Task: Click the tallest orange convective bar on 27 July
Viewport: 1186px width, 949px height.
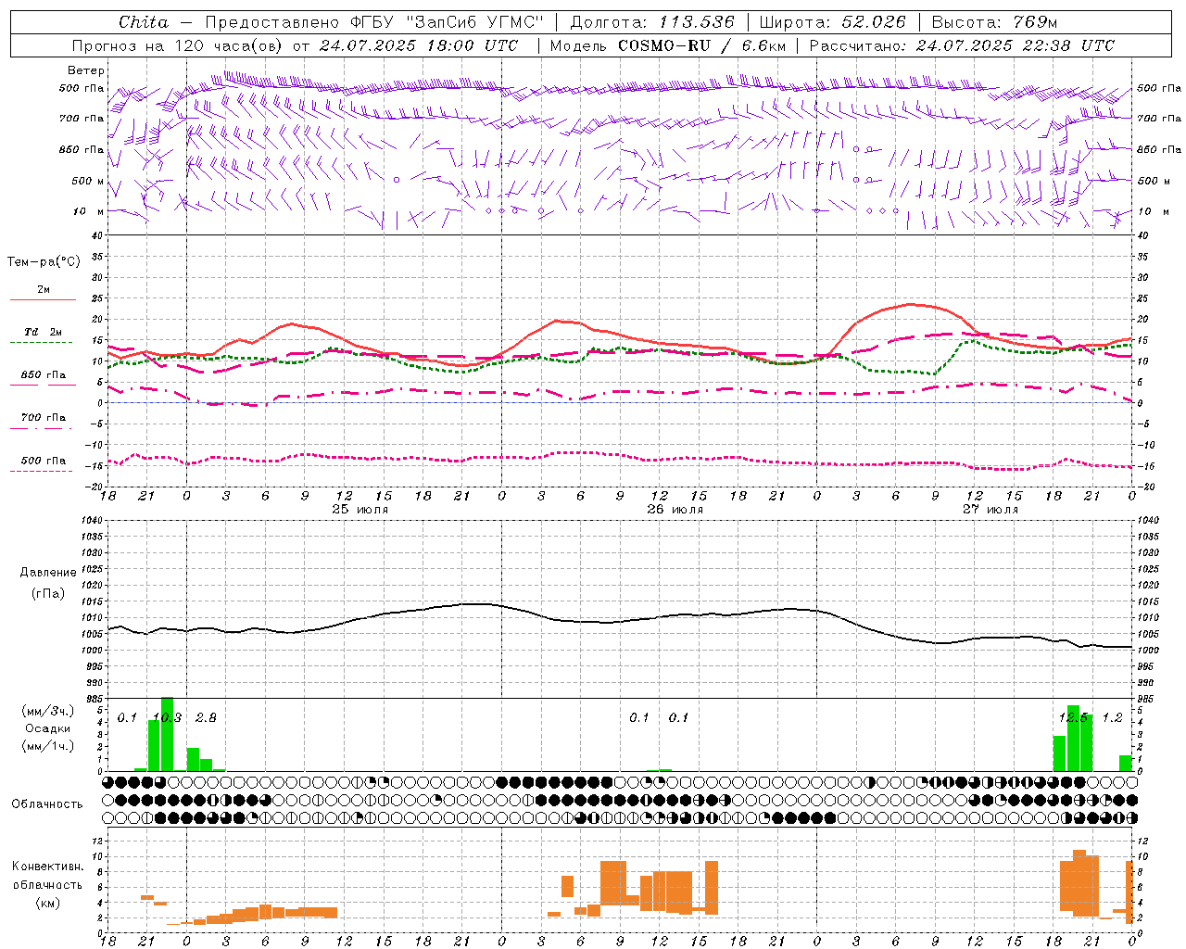Action: click(1079, 883)
